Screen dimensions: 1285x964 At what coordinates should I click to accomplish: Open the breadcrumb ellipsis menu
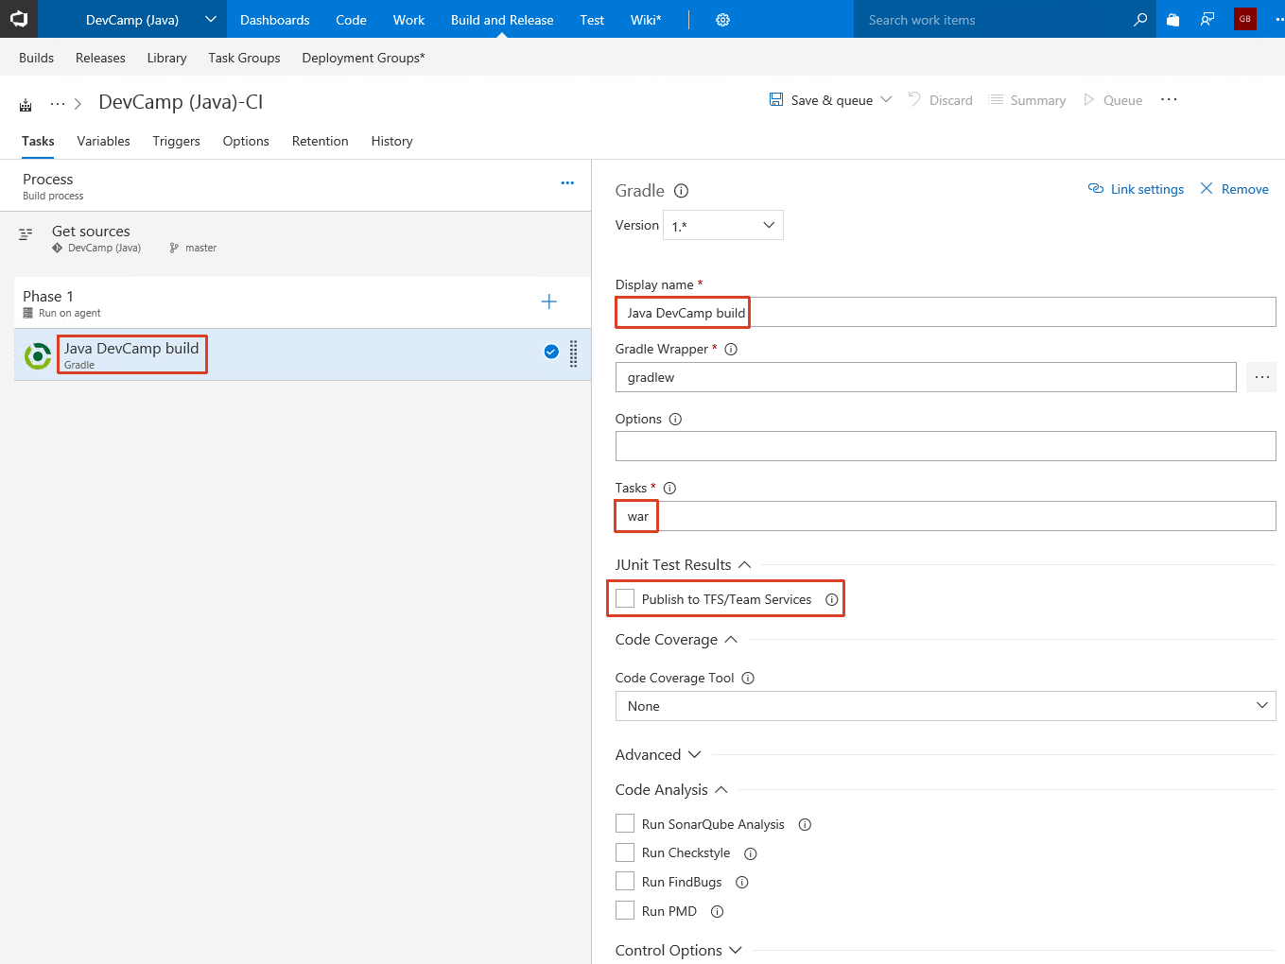[x=58, y=104]
